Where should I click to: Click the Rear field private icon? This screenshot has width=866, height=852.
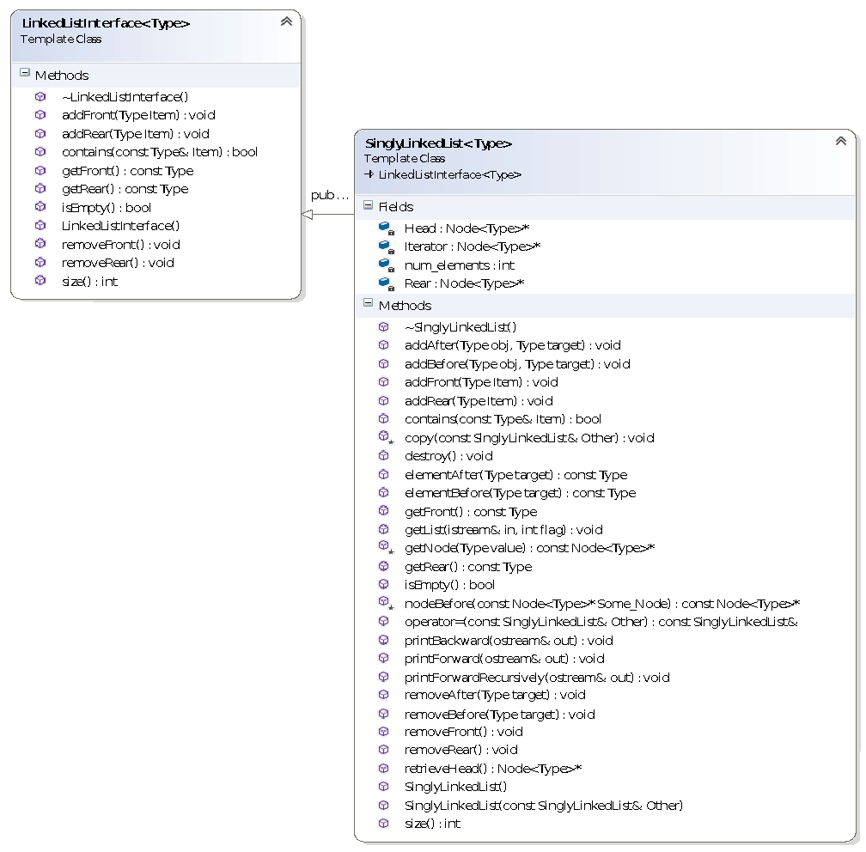(386, 283)
